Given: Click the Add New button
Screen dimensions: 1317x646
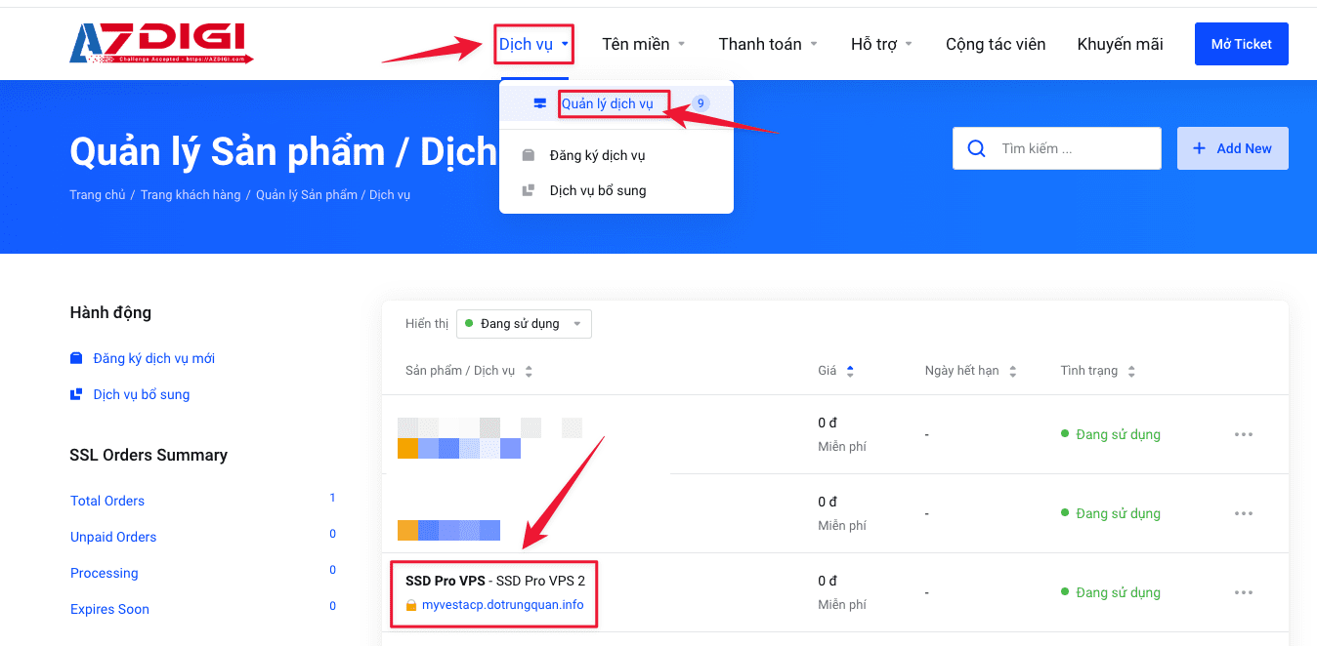Looking at the screenshot, I should 1232,148.
